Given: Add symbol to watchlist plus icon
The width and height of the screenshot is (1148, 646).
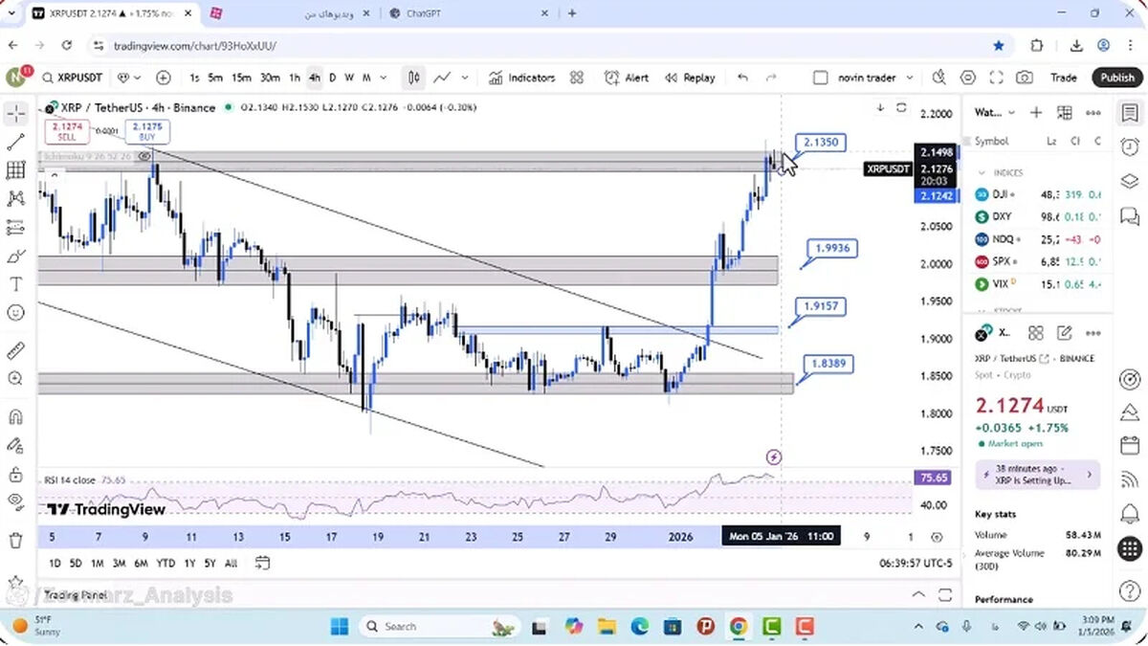Looking at the screenshot, I should (x=1035, y=112).
